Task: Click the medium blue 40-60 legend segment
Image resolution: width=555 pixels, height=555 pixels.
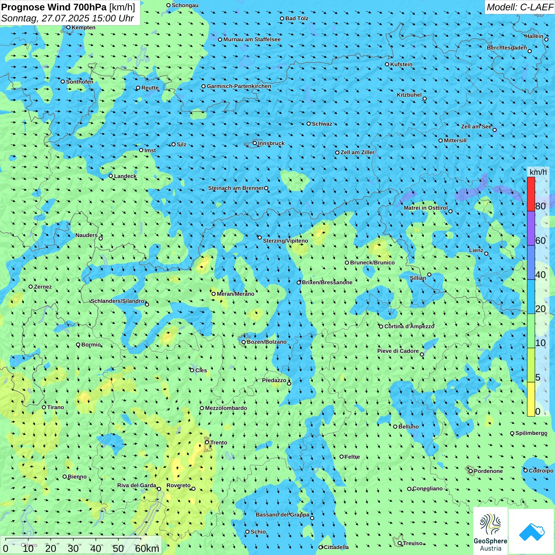Action: click(531, 262)
